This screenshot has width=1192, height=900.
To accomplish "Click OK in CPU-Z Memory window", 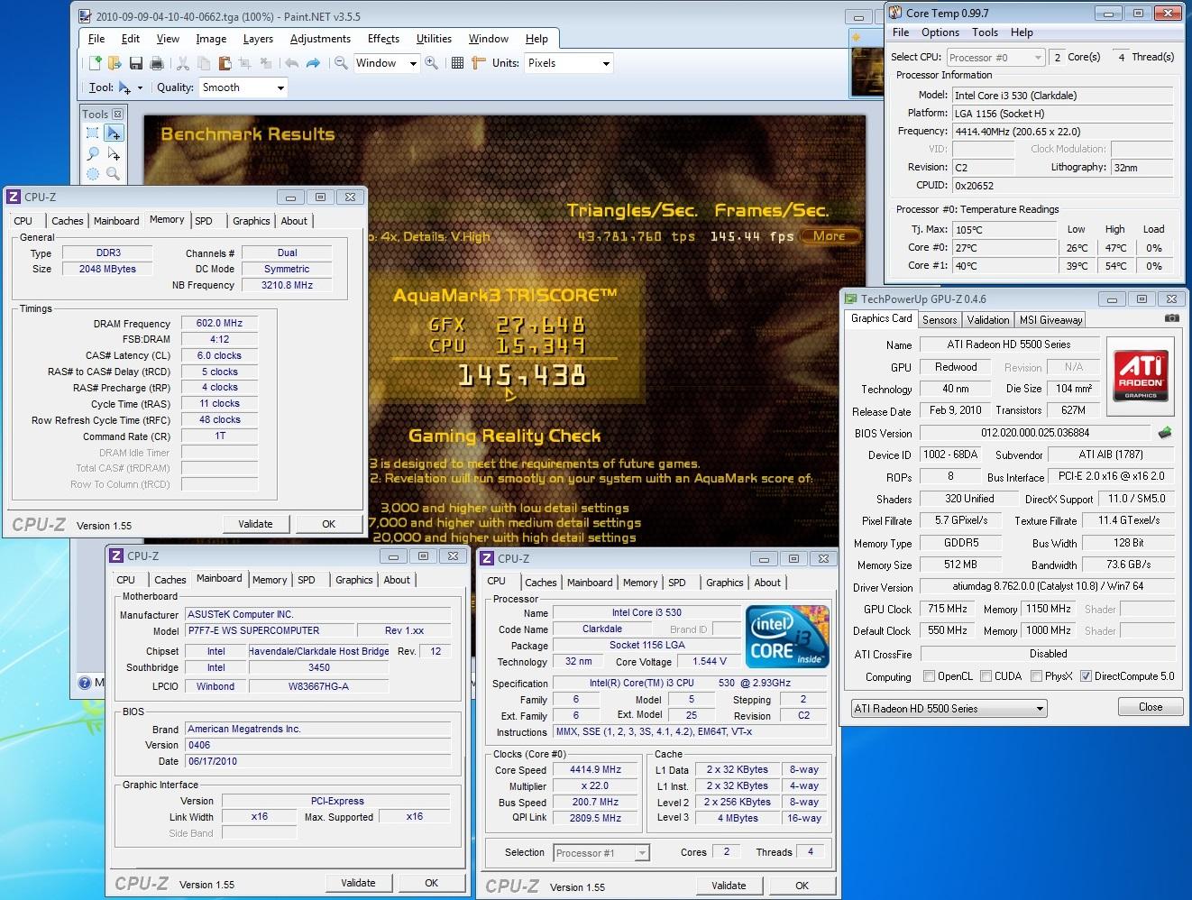I will (329, 524).
